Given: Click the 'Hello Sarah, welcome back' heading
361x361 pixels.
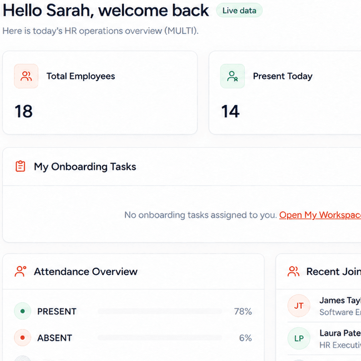Looking at the screenshot, I should coord(106,11).
